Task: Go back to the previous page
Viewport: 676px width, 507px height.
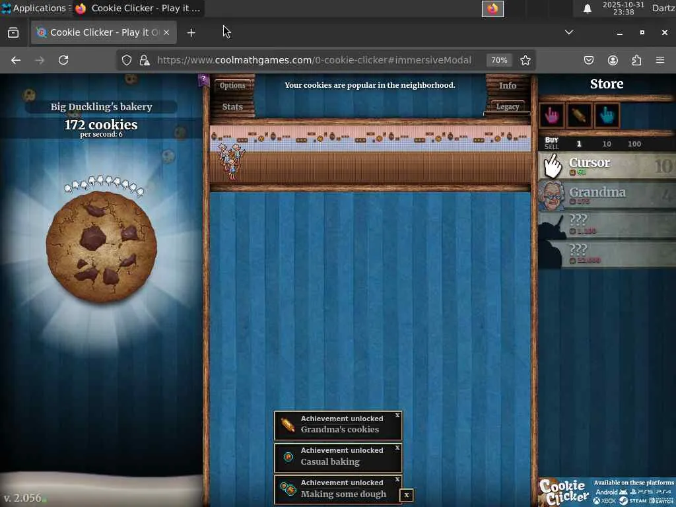Action: click(16, 60)
